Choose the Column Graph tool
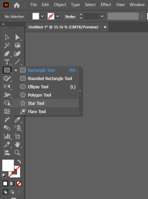148x199 pixels. (x=7, y=136)
